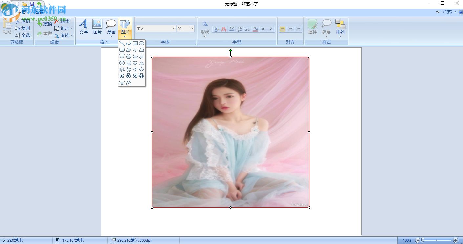Pick the triangle shape
The width and height of the screenshot is (463, 244).
[x=142, y=63]
